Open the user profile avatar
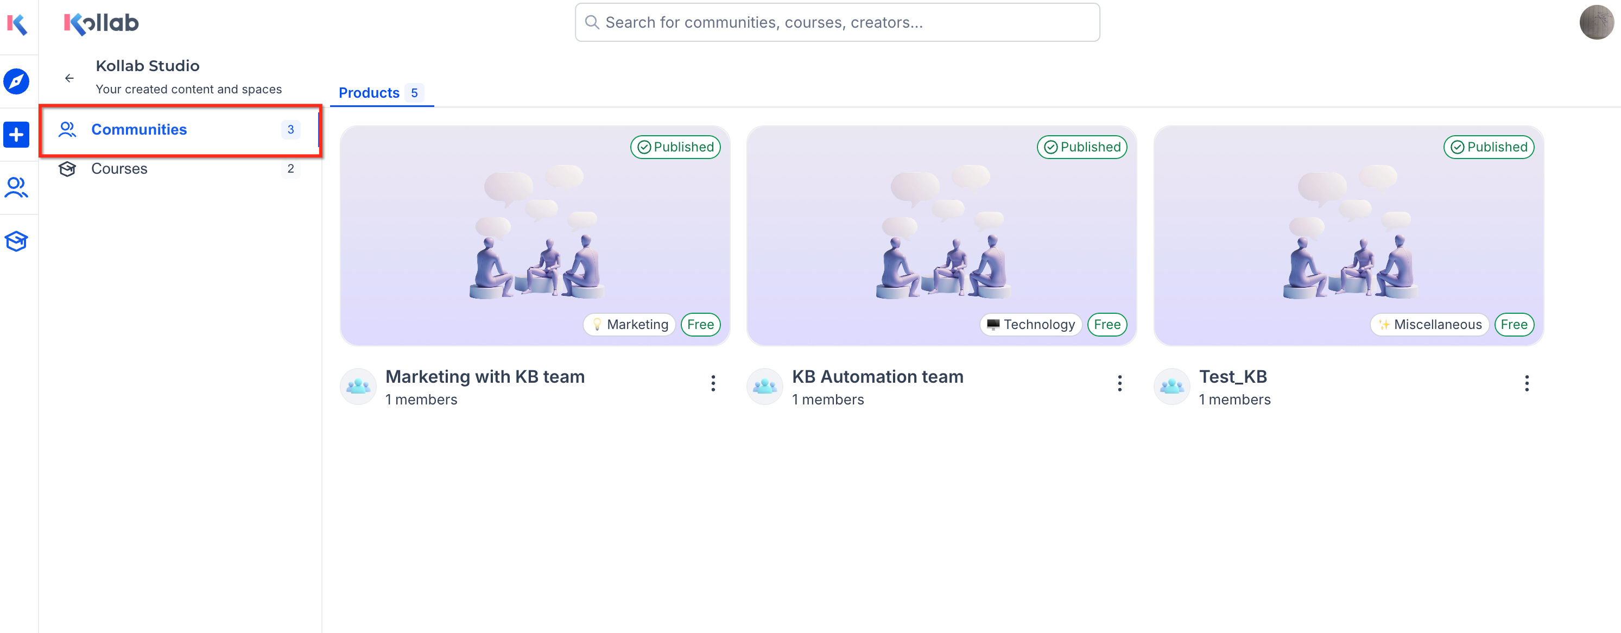Viewport: 1621px width, 633px height. point(1596,23)
